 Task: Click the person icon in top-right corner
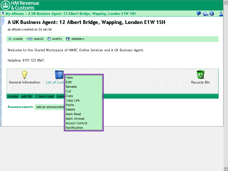pos(221,14)
